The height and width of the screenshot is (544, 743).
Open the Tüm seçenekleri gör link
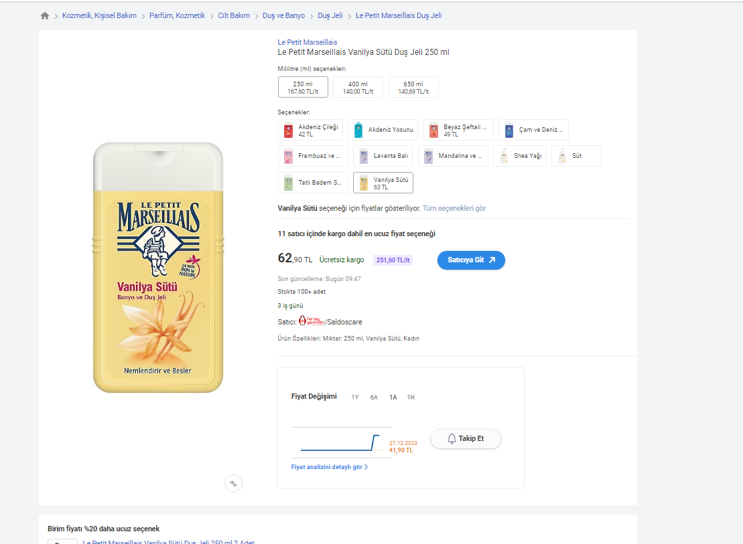454,208
